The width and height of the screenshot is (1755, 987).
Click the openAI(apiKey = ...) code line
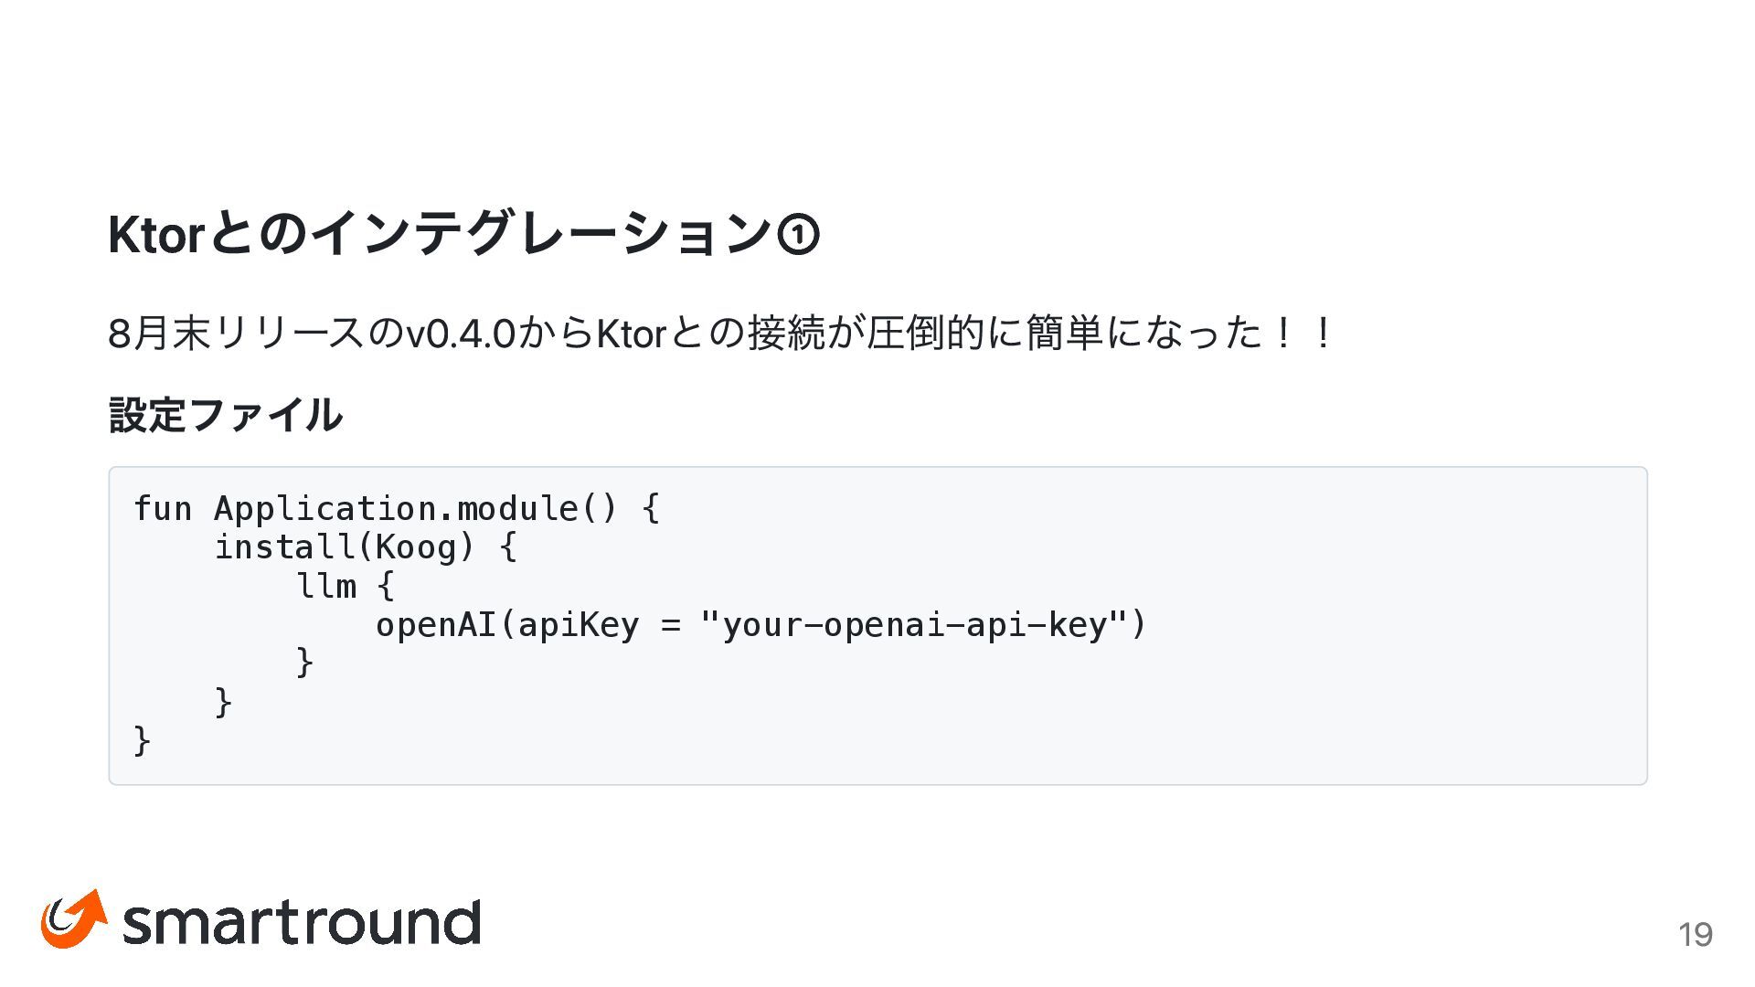[760, 625]
